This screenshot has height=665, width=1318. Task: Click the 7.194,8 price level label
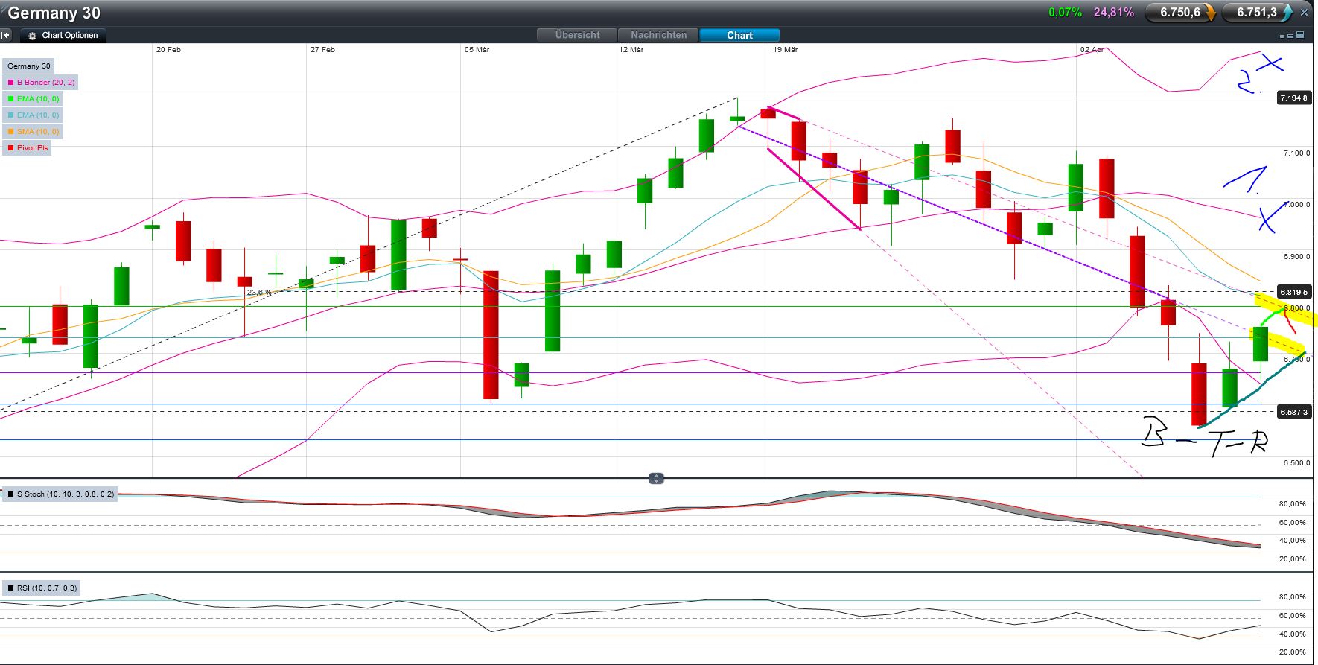coord(1294,98)
